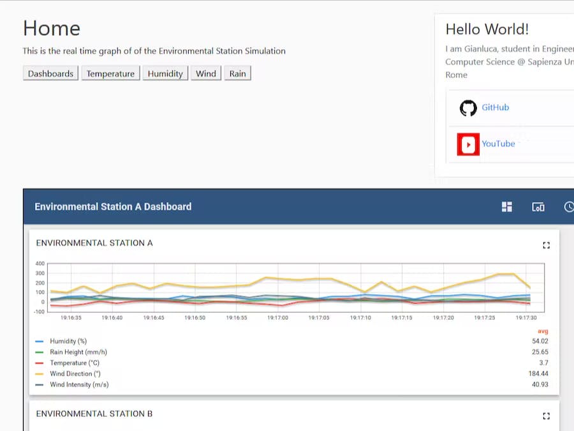Open the YouTube channel link

(x=498, y=144)
